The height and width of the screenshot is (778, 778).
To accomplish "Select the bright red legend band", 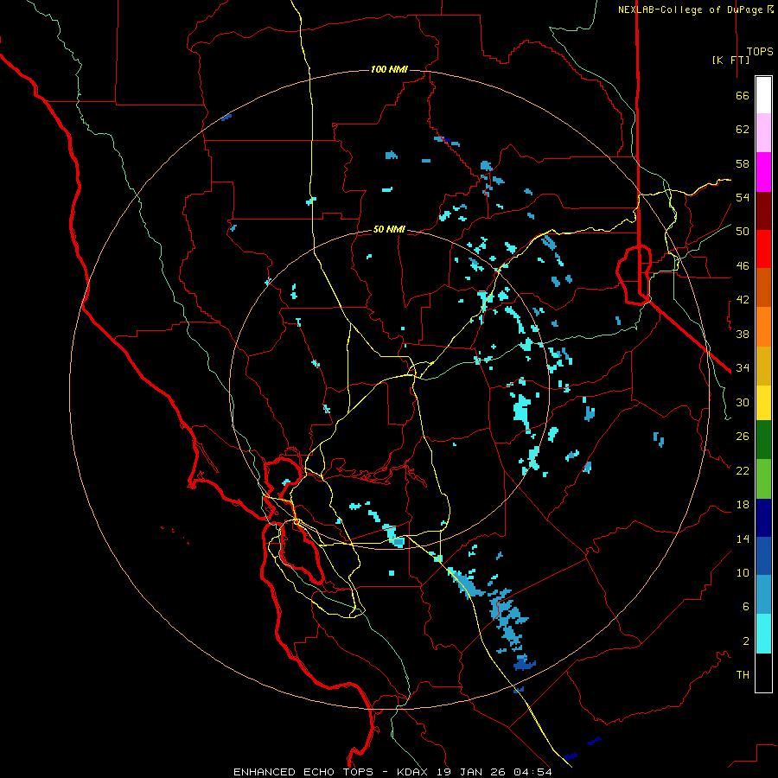I will pos(763,249).
